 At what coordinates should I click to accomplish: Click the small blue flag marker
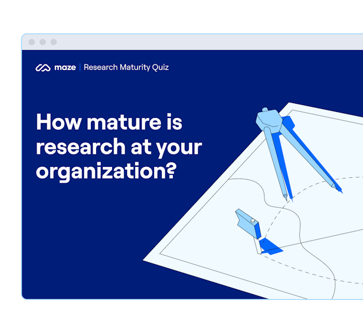249,224
